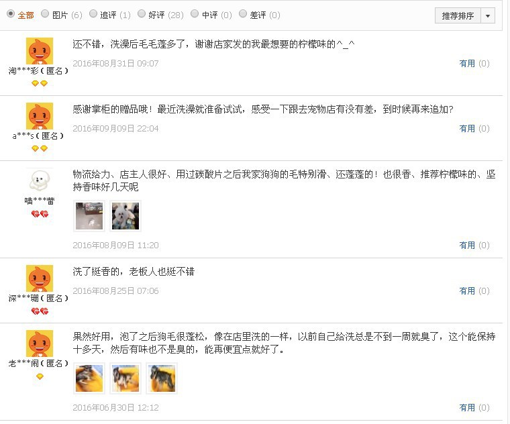The width and height of the screenshot is (510, 424).
Task: Click avatar of reviewer a***s
Action: pos(40,116)
